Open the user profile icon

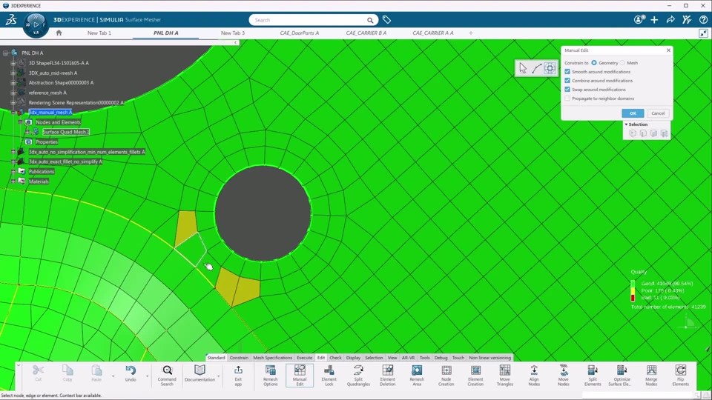click(x=639, y=19)
